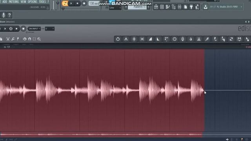This screenshot has height=141, width=251.
Task: Click the right arrow on Edison title bar
Action: click(x=249, y=22)
